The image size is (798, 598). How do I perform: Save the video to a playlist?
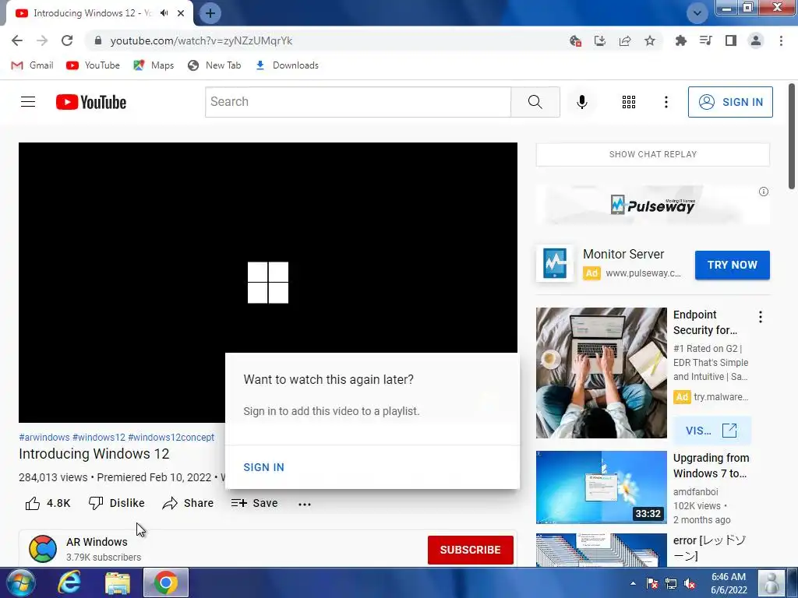click(255, 503)
